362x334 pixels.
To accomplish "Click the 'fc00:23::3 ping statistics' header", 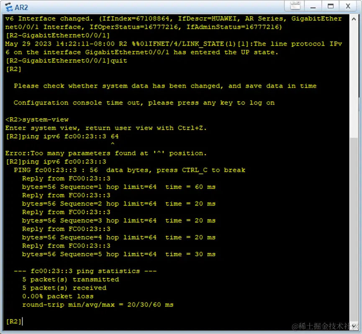I will [x=85, y=271].
